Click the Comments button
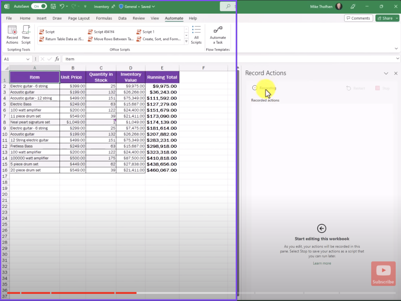Screen dimensions: 401x301 click(x=358, y=18)
